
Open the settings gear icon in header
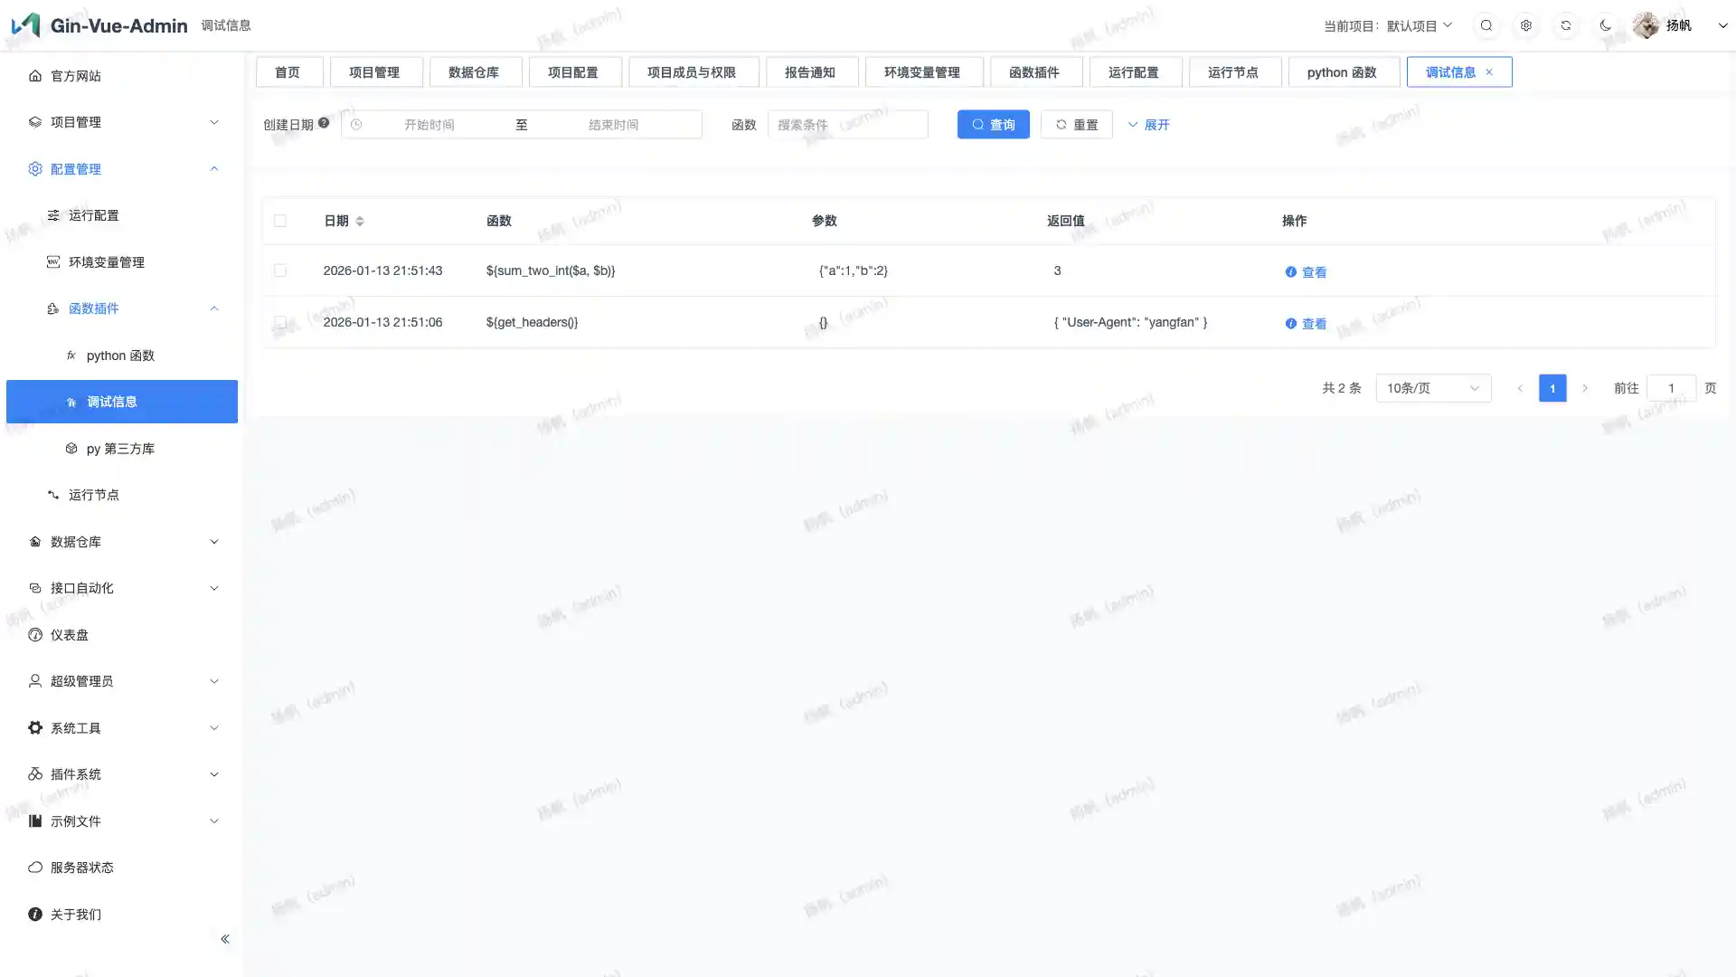(x=1526, y=25)
